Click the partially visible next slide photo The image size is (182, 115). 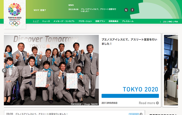pos(171,70)
